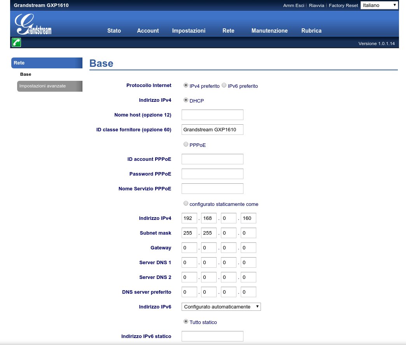
Task: Select configurato staticamente come option
Action: pos(185,203)
